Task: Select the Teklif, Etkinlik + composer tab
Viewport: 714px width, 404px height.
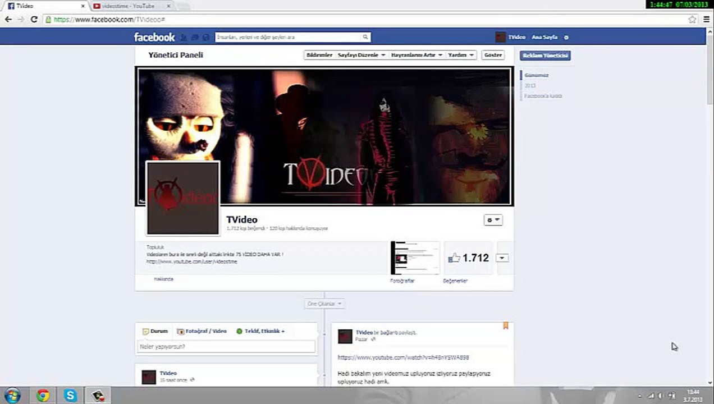Action: (260, 331)
